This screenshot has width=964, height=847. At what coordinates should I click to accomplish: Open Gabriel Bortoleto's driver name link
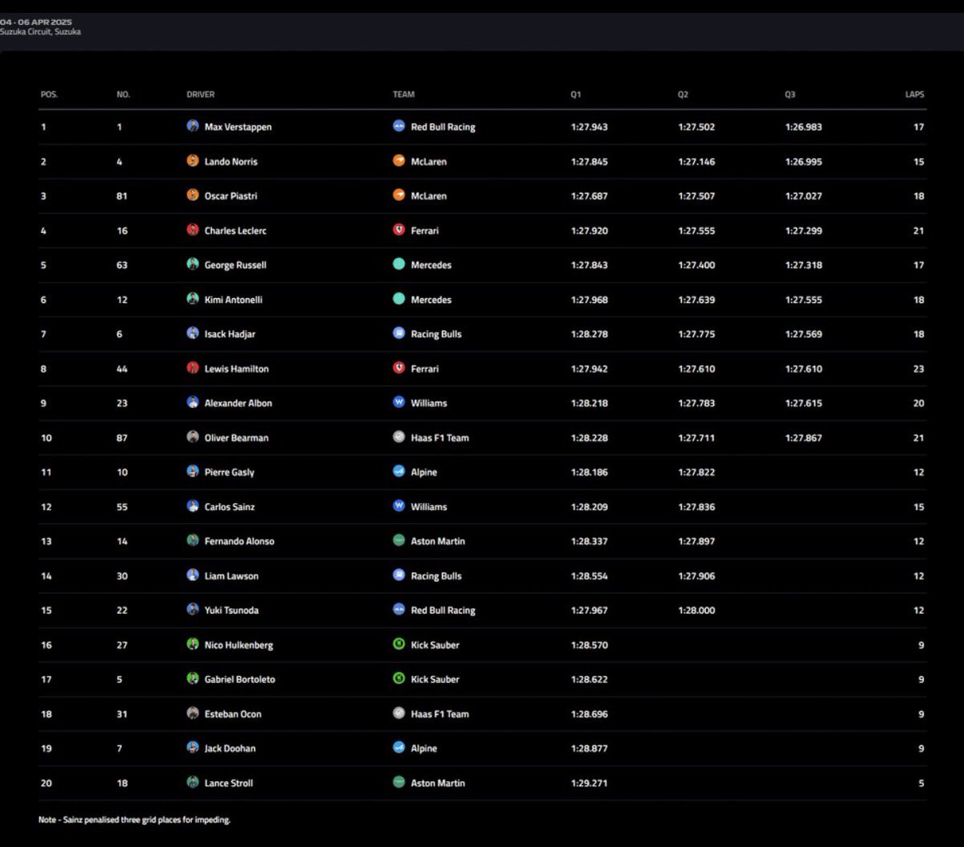[x=239, y=680]
